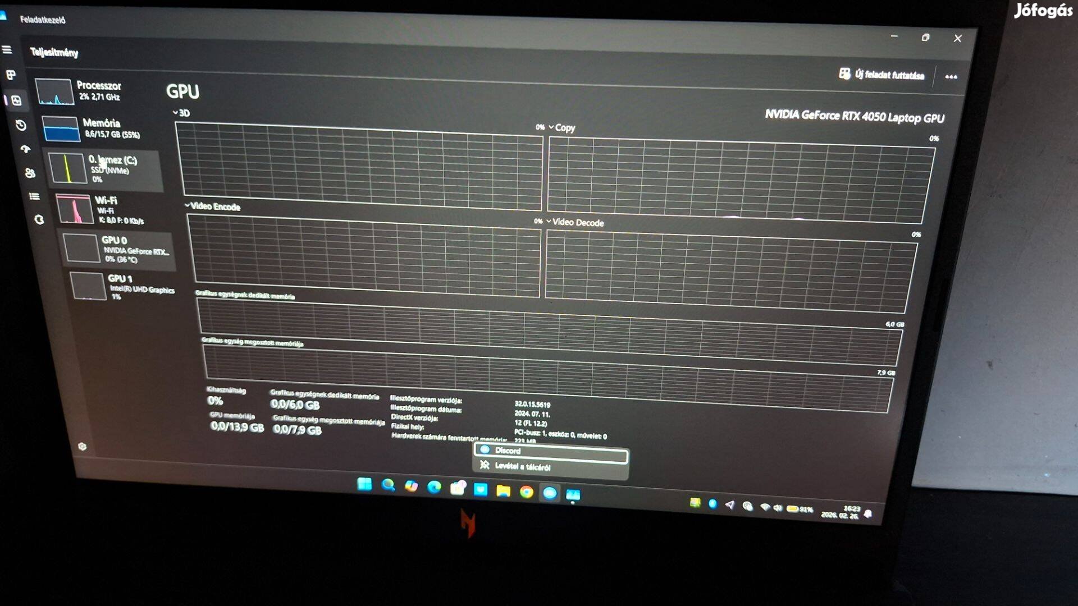
Task: Open the navigation hamburger menu icon
Action: [8, 50]
